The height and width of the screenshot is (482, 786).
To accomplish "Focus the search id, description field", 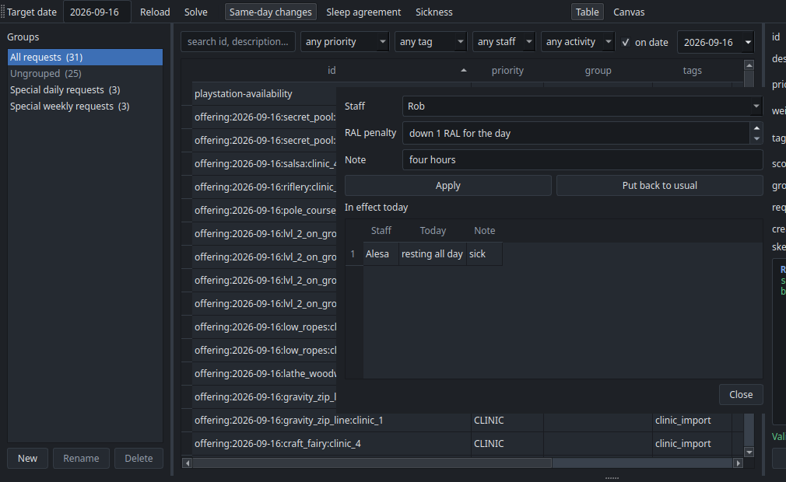I will (237, 42).
